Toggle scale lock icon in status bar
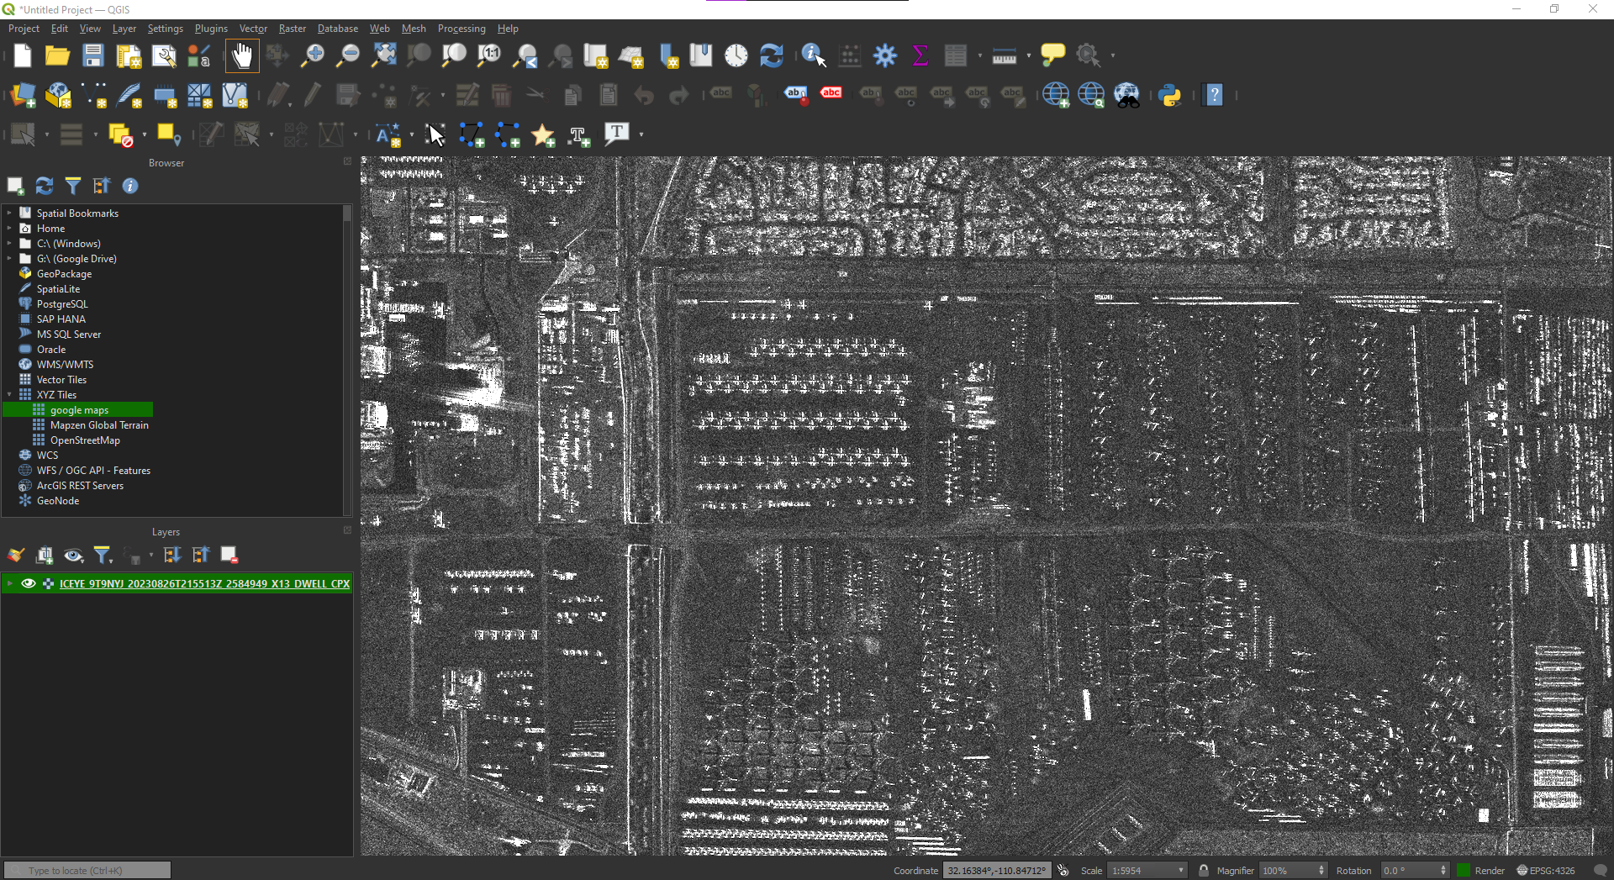Image resolution: width=1614 pixels, height=880 pixels. tap(1203, 871)
